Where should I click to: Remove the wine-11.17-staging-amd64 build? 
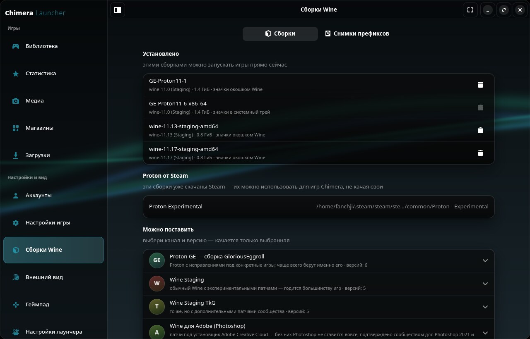[480, 153]
